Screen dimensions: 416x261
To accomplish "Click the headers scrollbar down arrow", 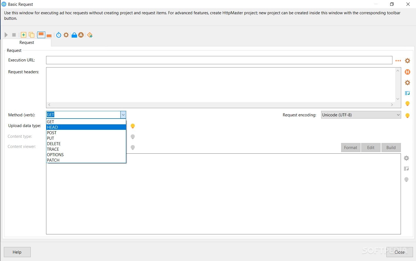I will 398,99.
